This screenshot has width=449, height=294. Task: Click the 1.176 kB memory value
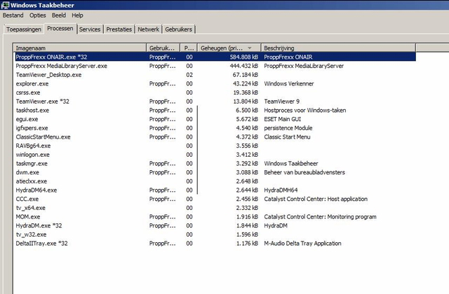click(x=247, y=244)
